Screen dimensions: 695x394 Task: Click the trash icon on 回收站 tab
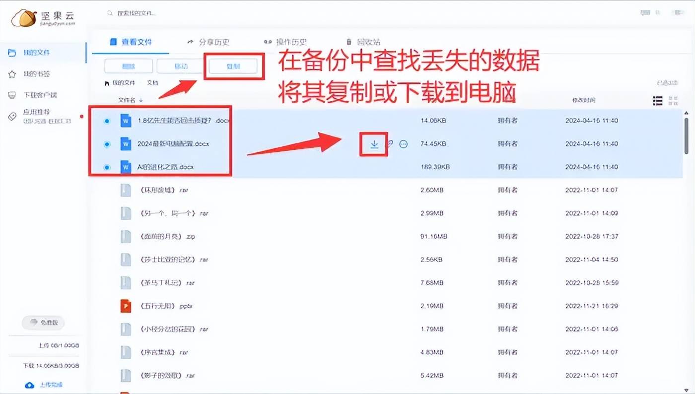pos(348,42)
